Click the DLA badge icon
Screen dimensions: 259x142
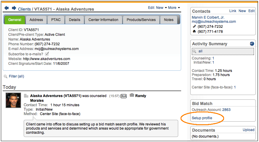pyautogui.click(x=124, y=96)
